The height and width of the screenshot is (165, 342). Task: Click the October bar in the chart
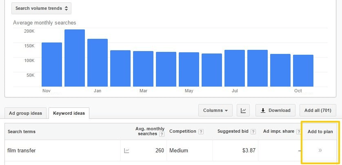pyautogui.click(x=303, y=71)
